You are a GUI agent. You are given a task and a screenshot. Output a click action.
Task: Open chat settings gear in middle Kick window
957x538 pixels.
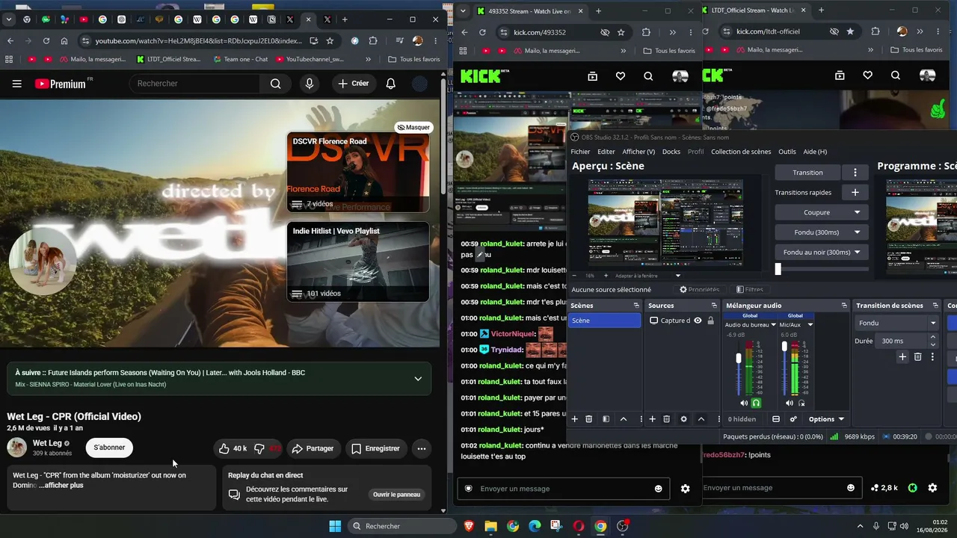(686, 489)
